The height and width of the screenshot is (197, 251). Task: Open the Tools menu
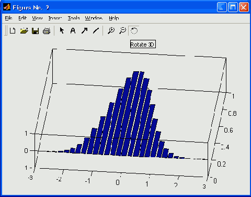(74, 18)
